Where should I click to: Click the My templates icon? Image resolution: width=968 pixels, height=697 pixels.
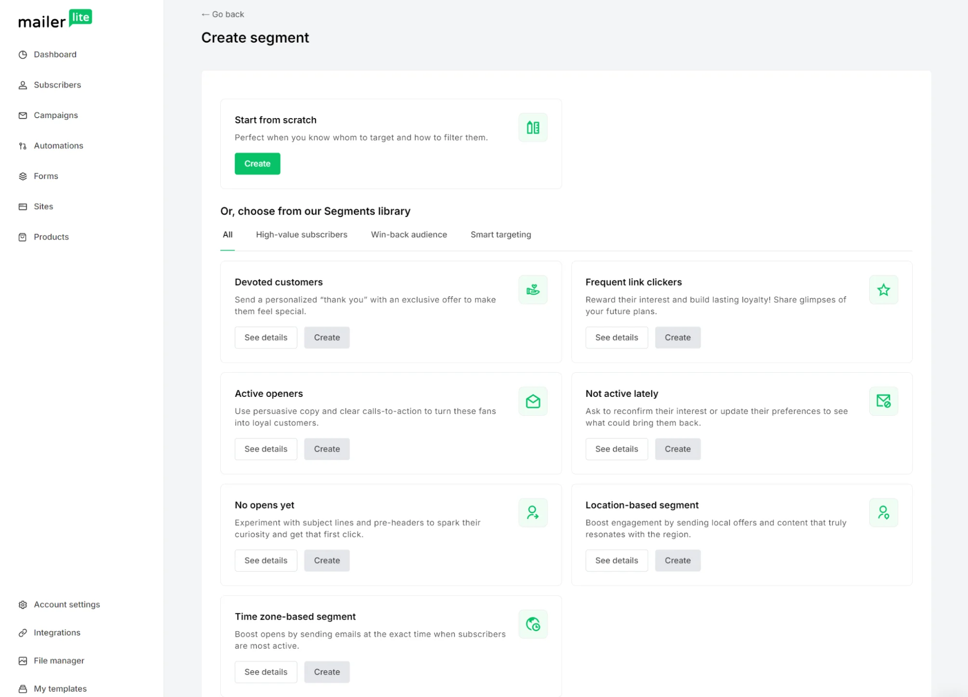point(23,689)
